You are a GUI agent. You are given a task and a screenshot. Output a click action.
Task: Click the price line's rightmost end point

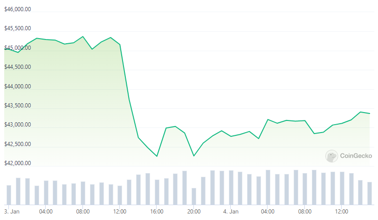370,113
